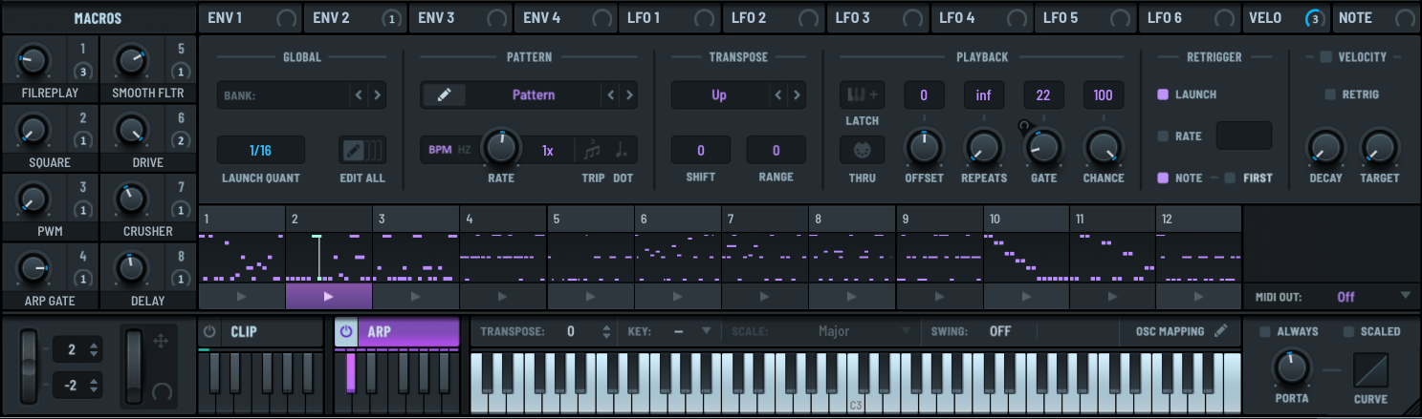
Task: Click the ENV 1 modulation ring
Action: 286,17
